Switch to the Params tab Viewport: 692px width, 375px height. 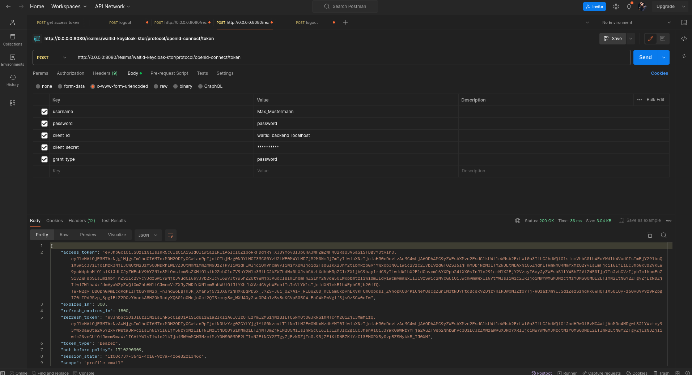[41, 73]
